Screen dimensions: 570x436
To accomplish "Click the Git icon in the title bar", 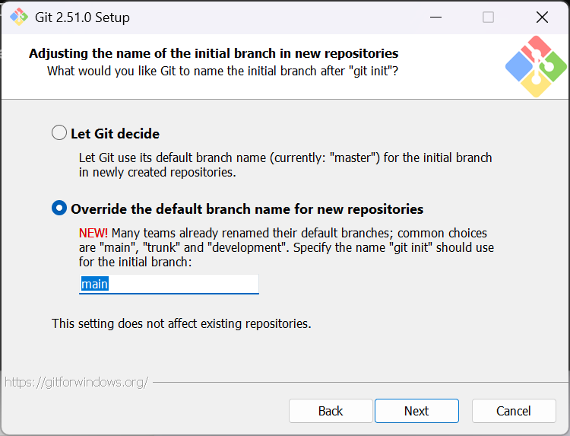I will pos(19,17).
